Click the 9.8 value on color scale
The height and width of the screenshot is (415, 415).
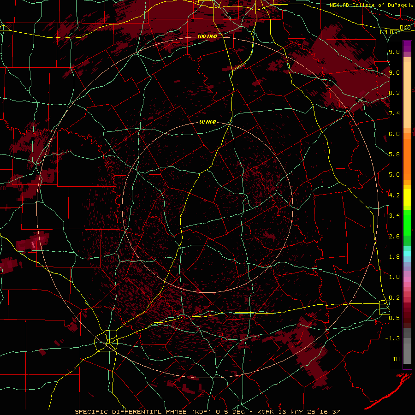click(394, 52)
